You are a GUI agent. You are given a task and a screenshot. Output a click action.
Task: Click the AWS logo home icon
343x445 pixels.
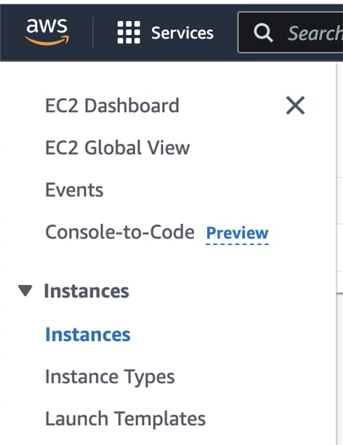(x=47, y=32)
